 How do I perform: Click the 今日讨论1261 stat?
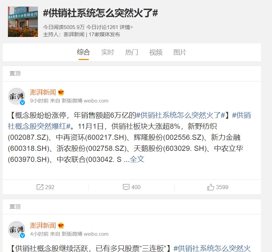pos(102,27)
